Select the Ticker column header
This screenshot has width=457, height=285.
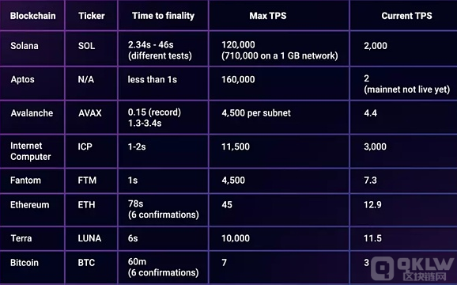(91, 16)
